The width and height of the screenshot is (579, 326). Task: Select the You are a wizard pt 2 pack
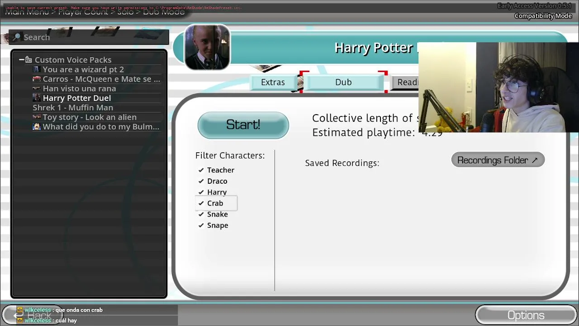point(83,69)
